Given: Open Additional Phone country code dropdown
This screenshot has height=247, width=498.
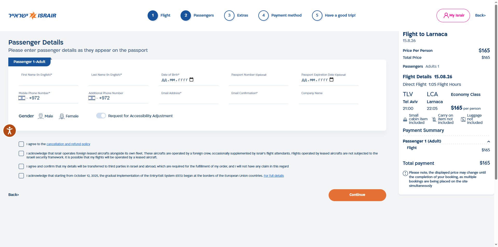Looking at the screenshot, I should (x=93, y=98).
